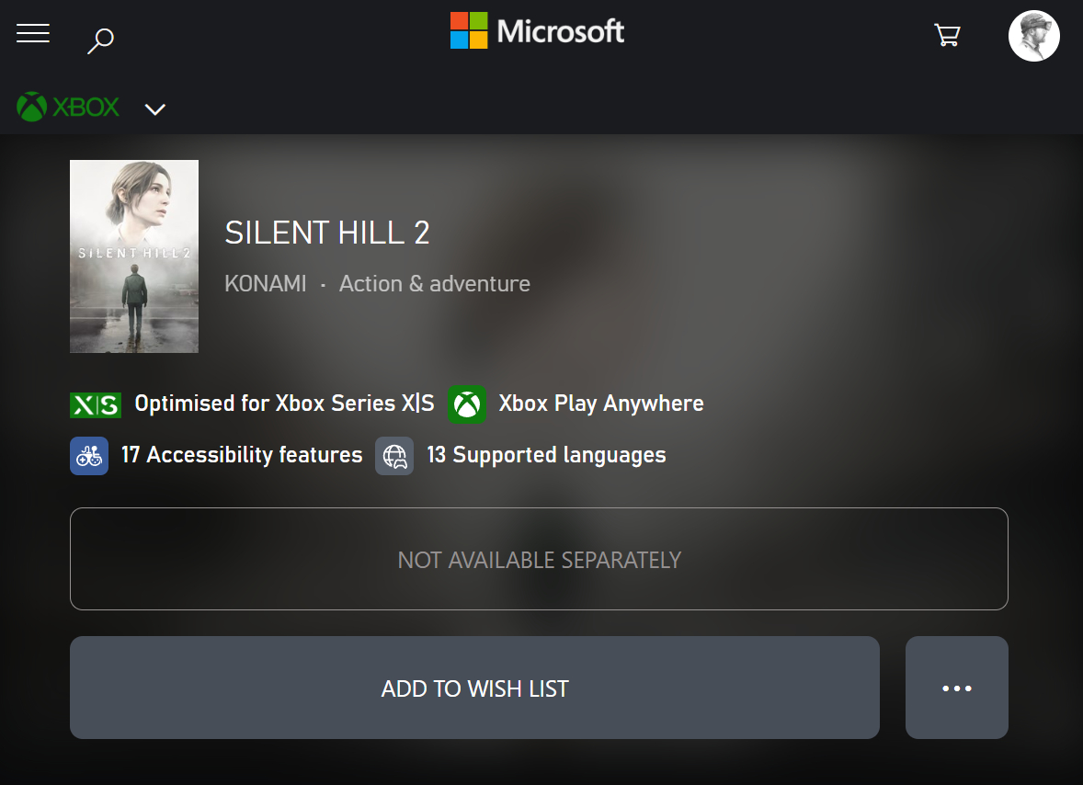Open the KONAMI publisher link
Viewport: 1083px width, 785px height.
(266, 284)
